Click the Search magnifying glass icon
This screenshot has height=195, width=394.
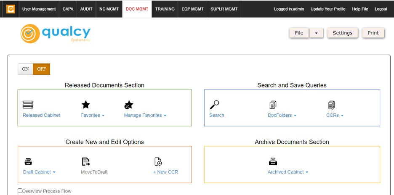(x=214, y=105)
